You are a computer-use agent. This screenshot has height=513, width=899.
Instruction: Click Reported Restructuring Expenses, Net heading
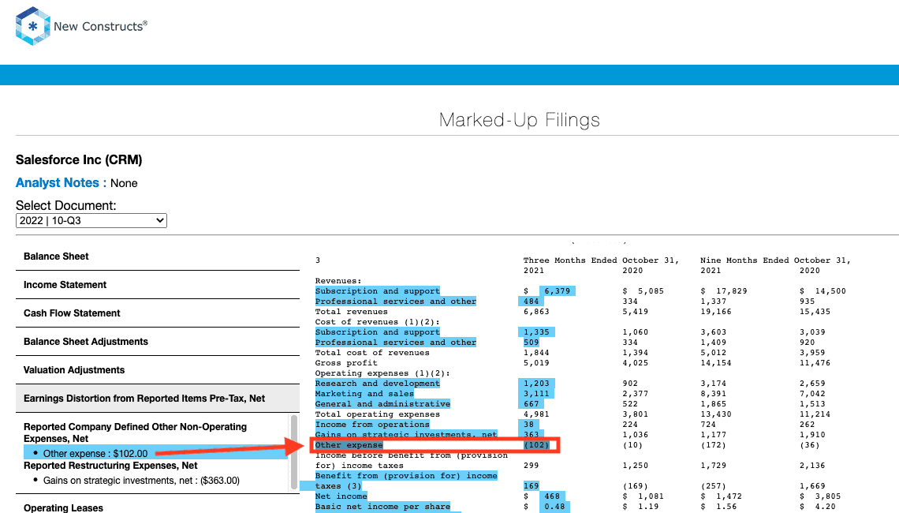[110, 466]
